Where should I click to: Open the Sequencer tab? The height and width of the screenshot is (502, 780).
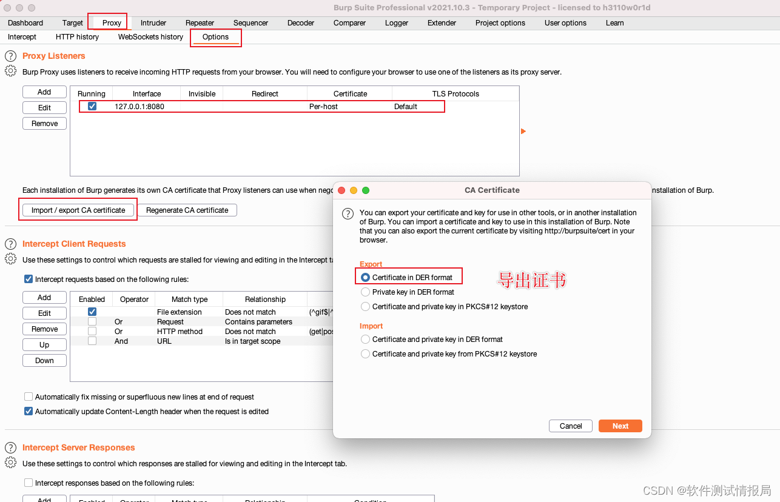[x=250, y=22]
